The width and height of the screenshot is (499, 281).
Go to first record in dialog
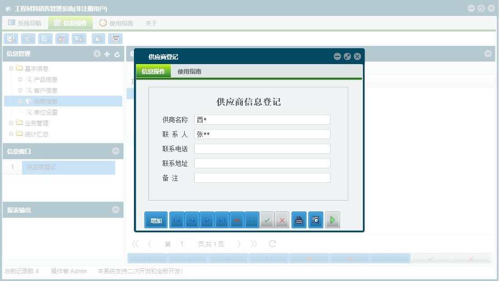click(177, 220)
